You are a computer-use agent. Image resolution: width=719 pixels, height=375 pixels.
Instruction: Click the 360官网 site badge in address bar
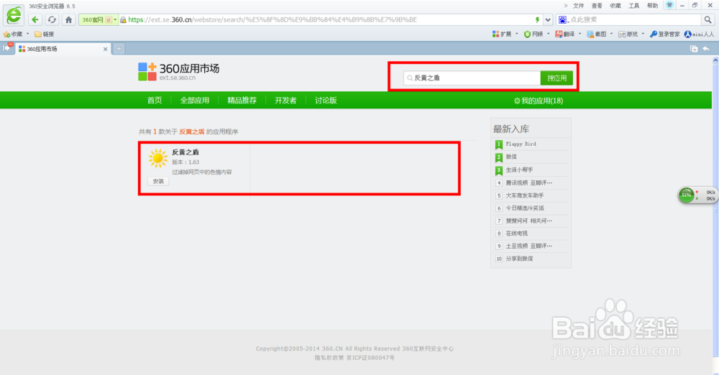(x=93, y=19)
